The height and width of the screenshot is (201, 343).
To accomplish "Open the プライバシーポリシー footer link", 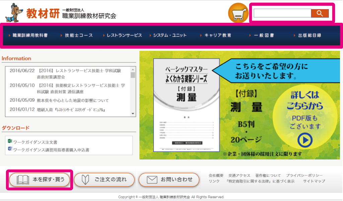I will pyautogui.click(x=304, y=176).
